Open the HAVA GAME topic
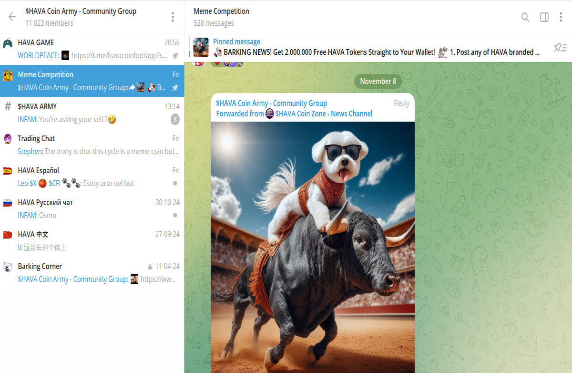Image resolution: width=572 pixels, height=373 pixels. click(x=92, y=49)
